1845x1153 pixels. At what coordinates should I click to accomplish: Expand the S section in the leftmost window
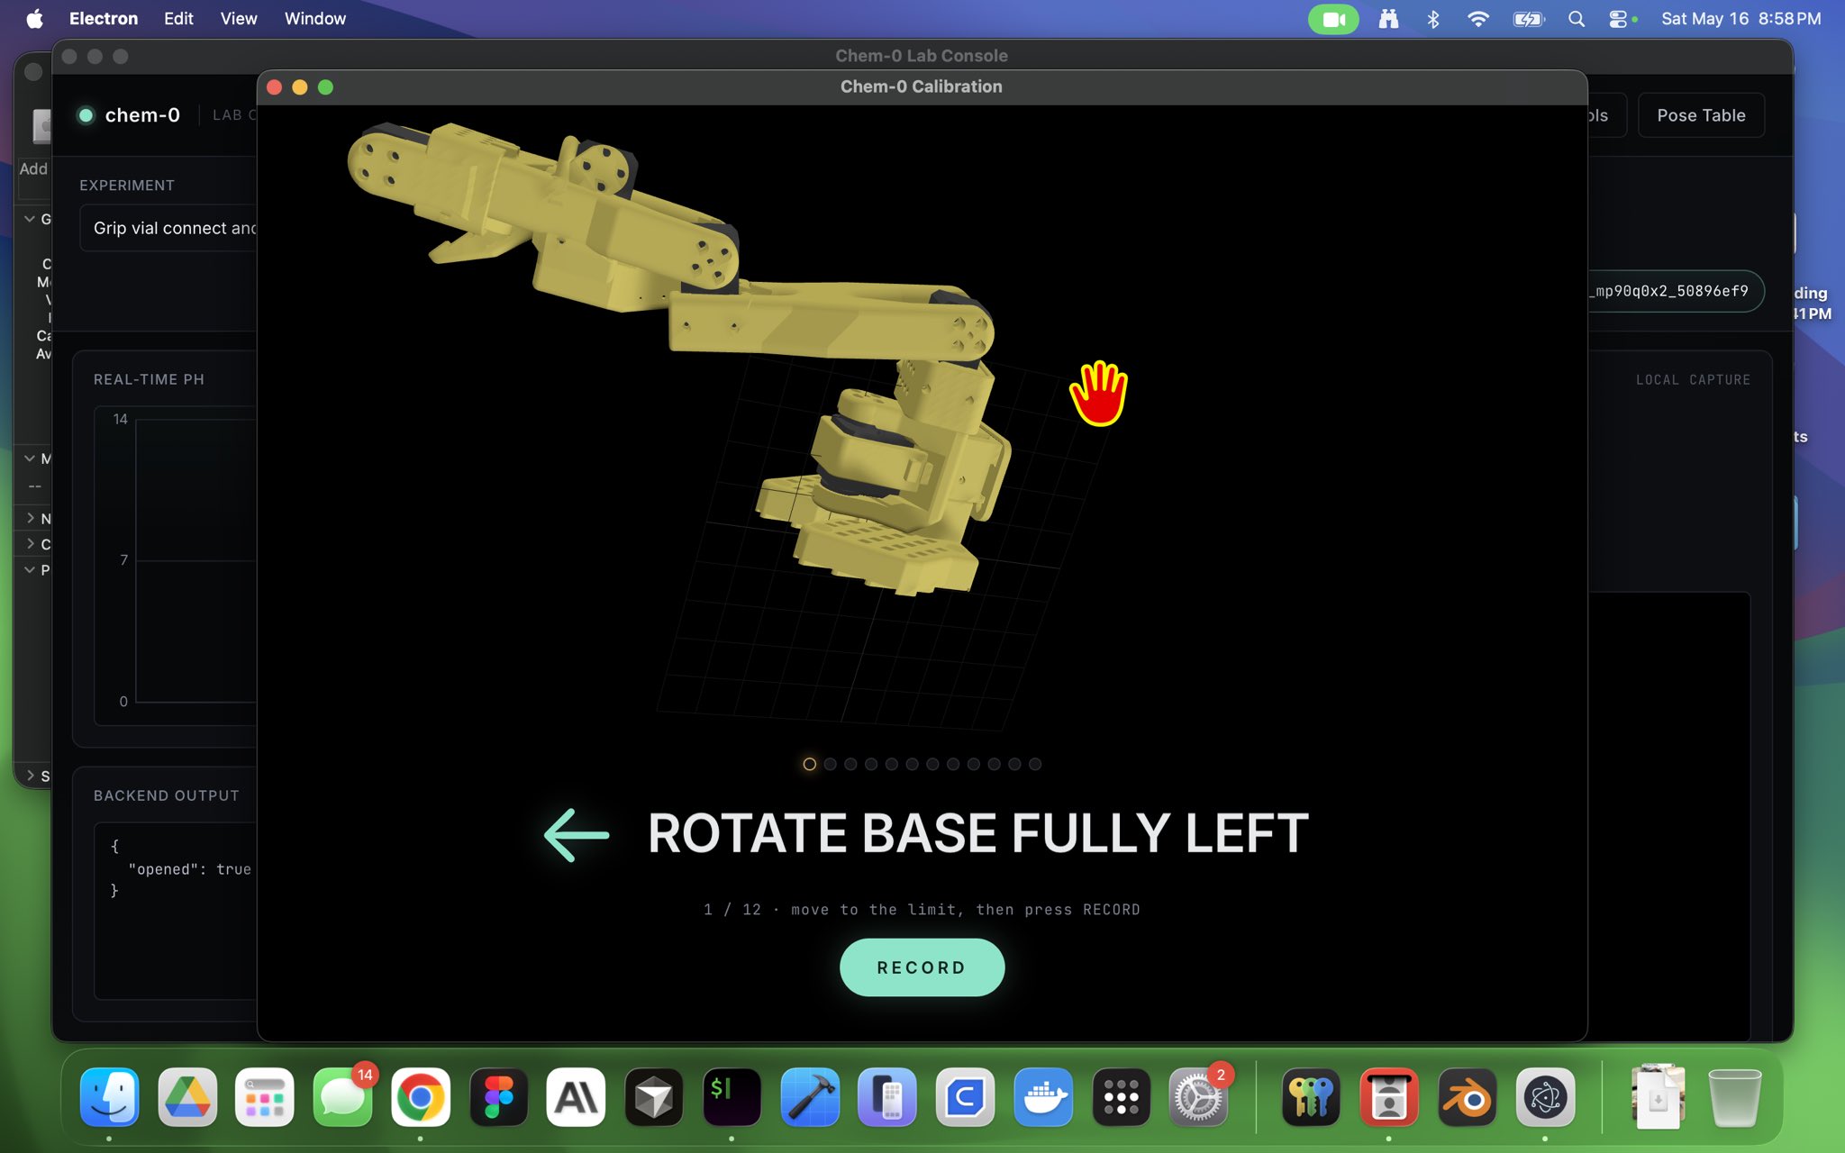pos(30,776)
